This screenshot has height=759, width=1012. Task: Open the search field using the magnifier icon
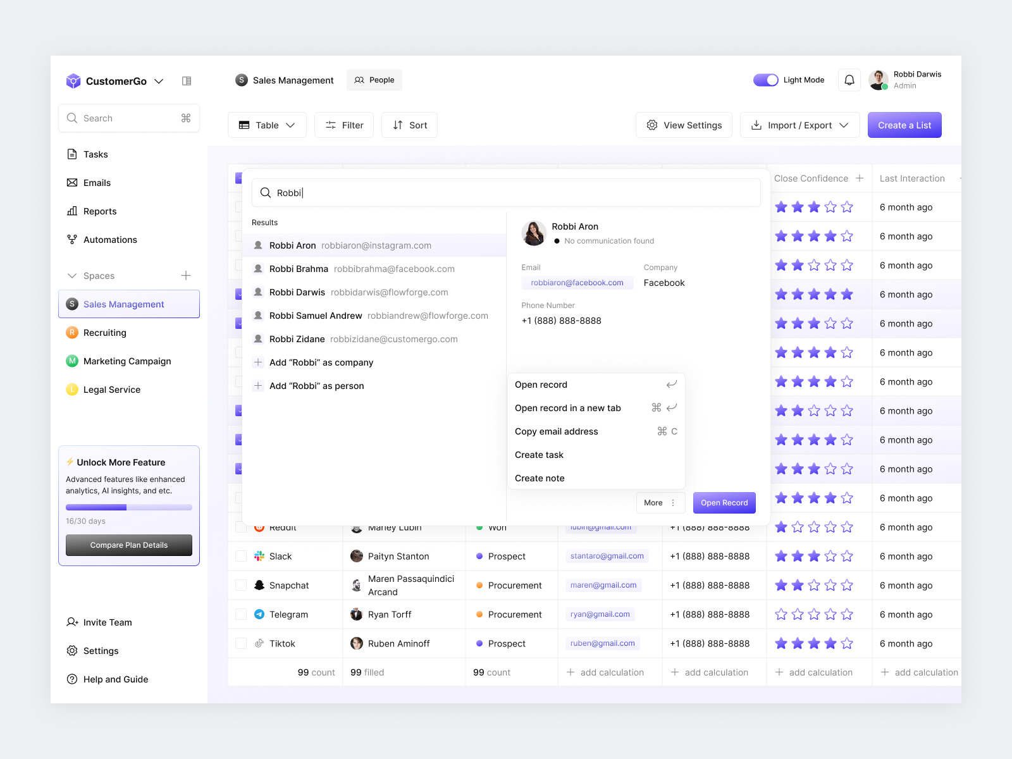tap(72, 118)
